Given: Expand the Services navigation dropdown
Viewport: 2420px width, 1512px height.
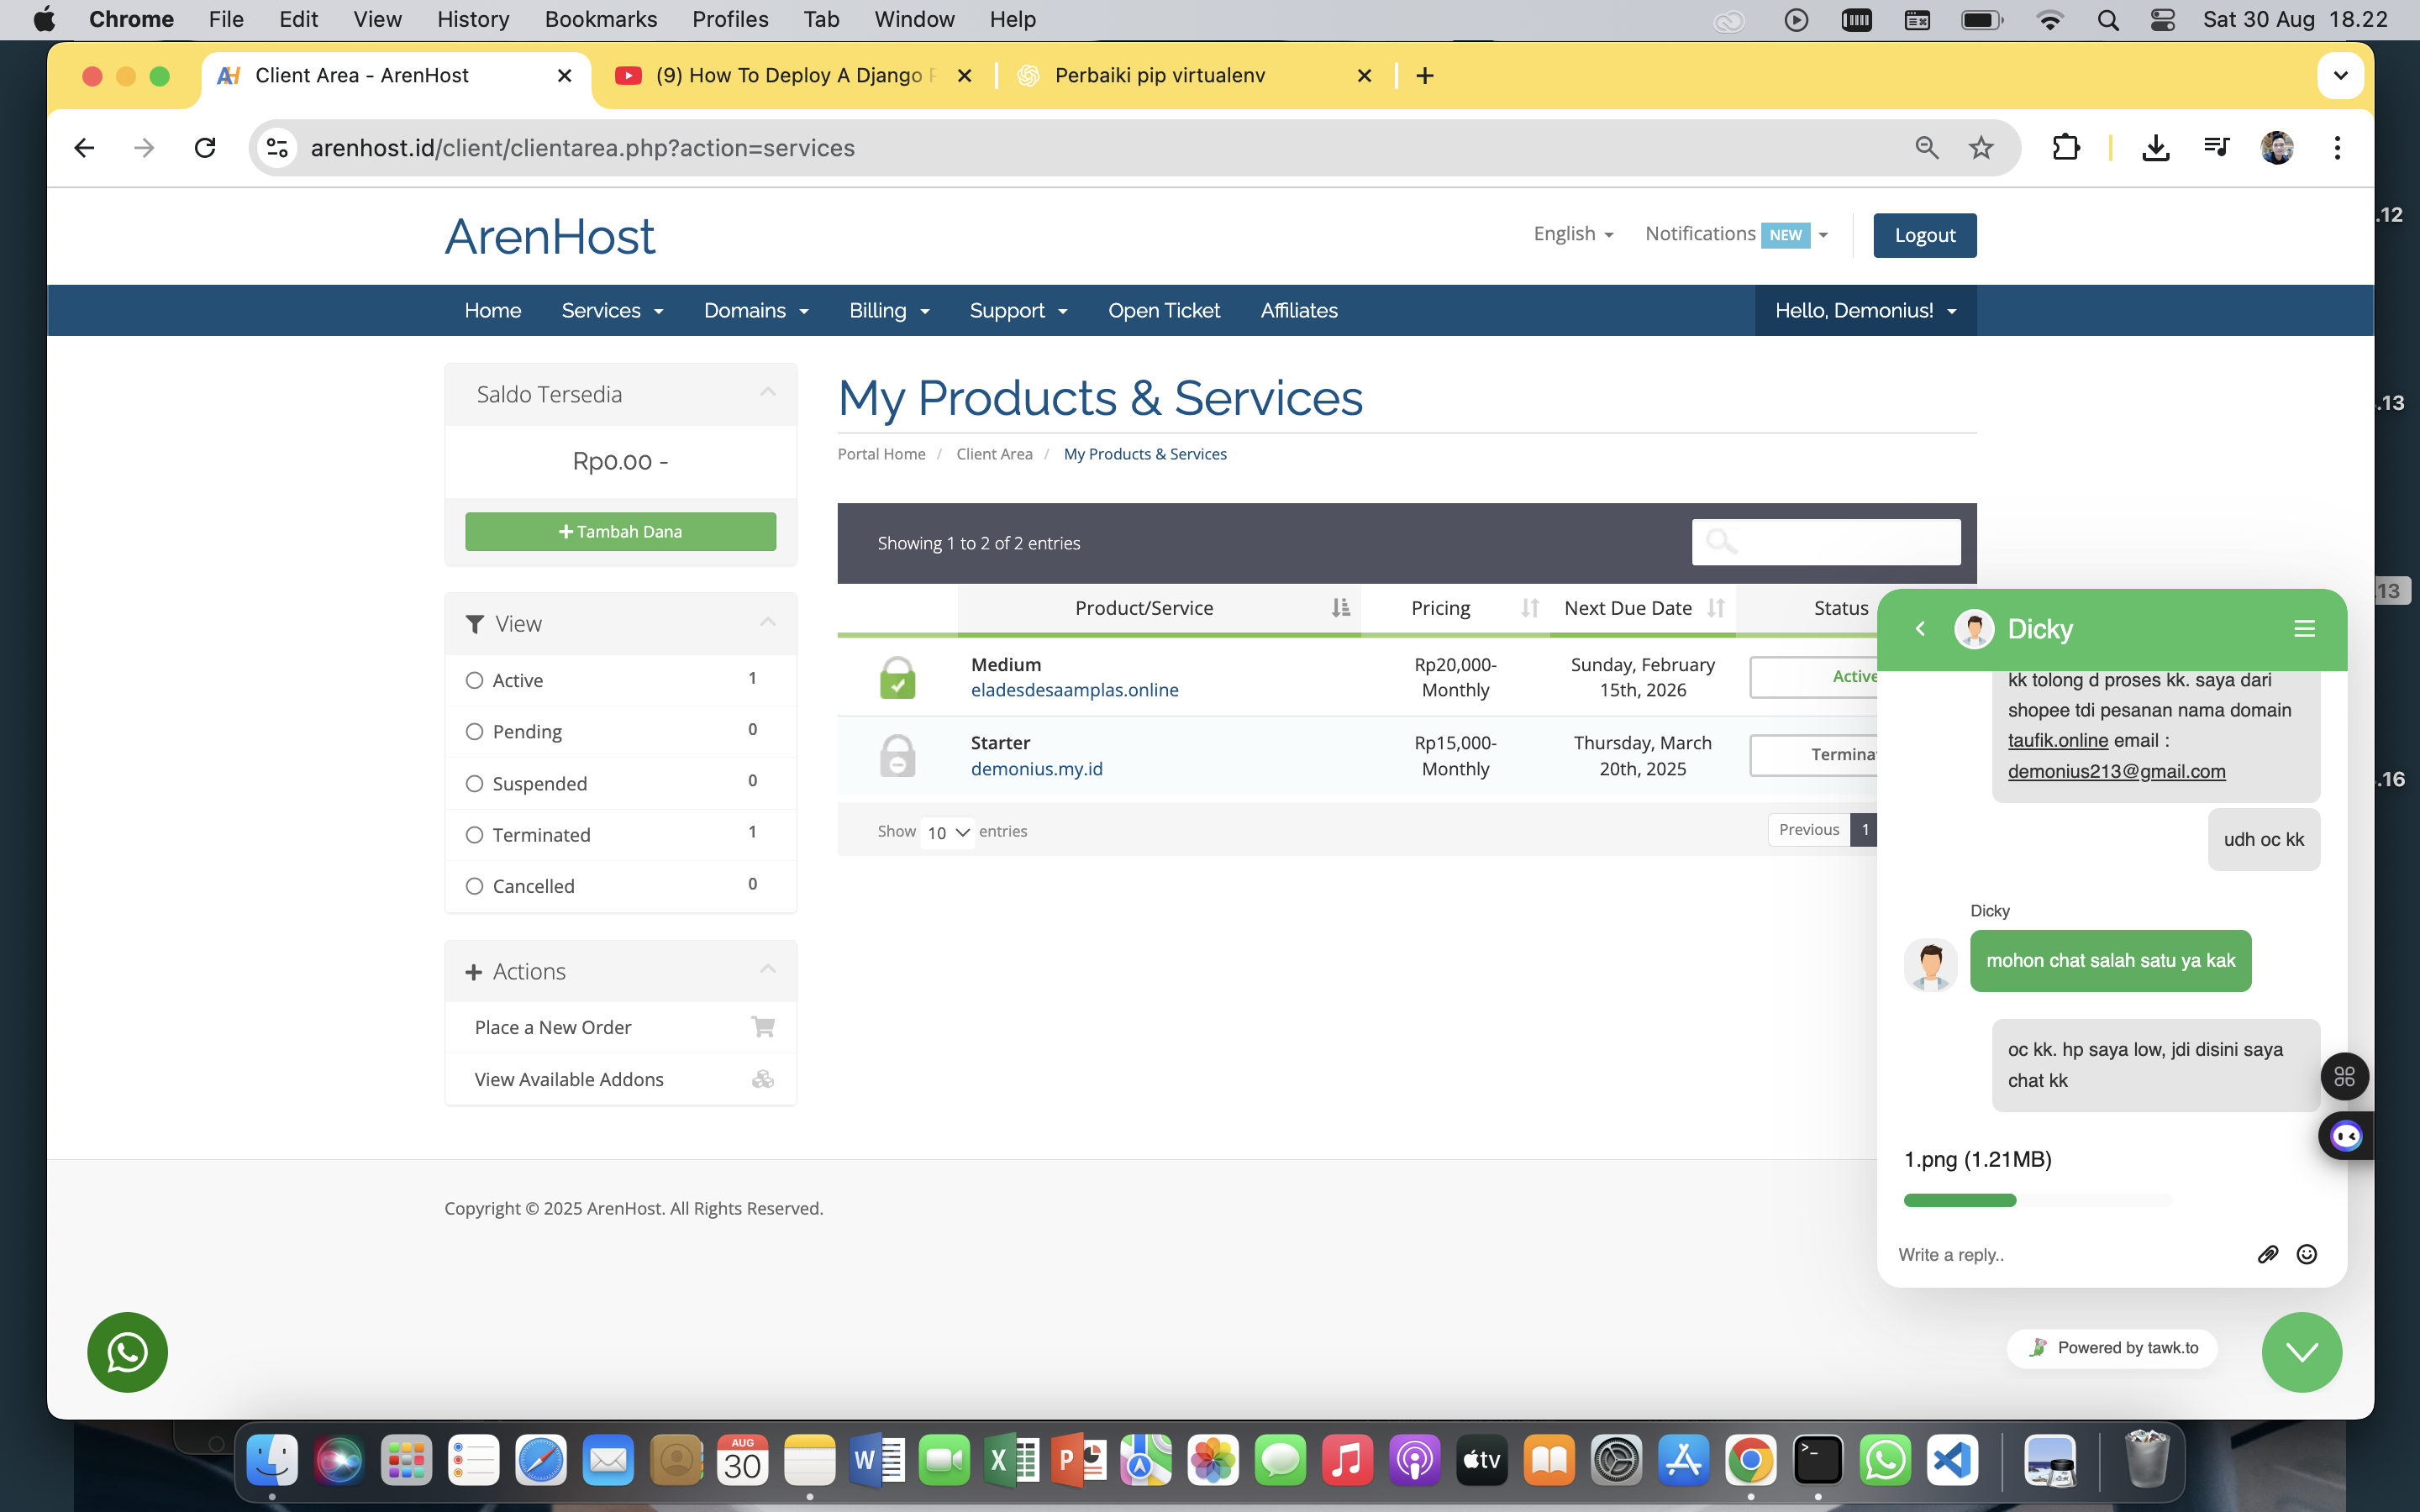Looking at the screenshot, I should [x=612, y=310].
